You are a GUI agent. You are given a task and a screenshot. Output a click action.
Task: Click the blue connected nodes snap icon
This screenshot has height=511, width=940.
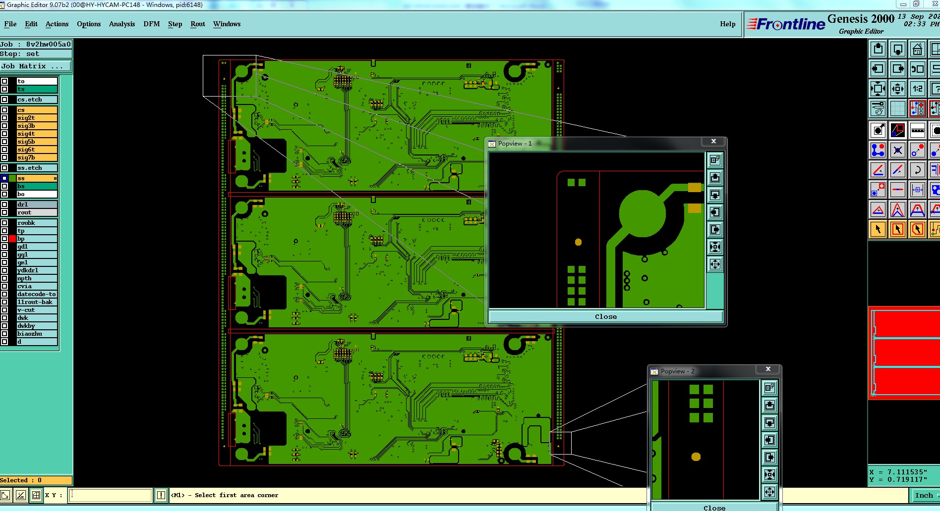pyautogui.click(x=878, y=150)
